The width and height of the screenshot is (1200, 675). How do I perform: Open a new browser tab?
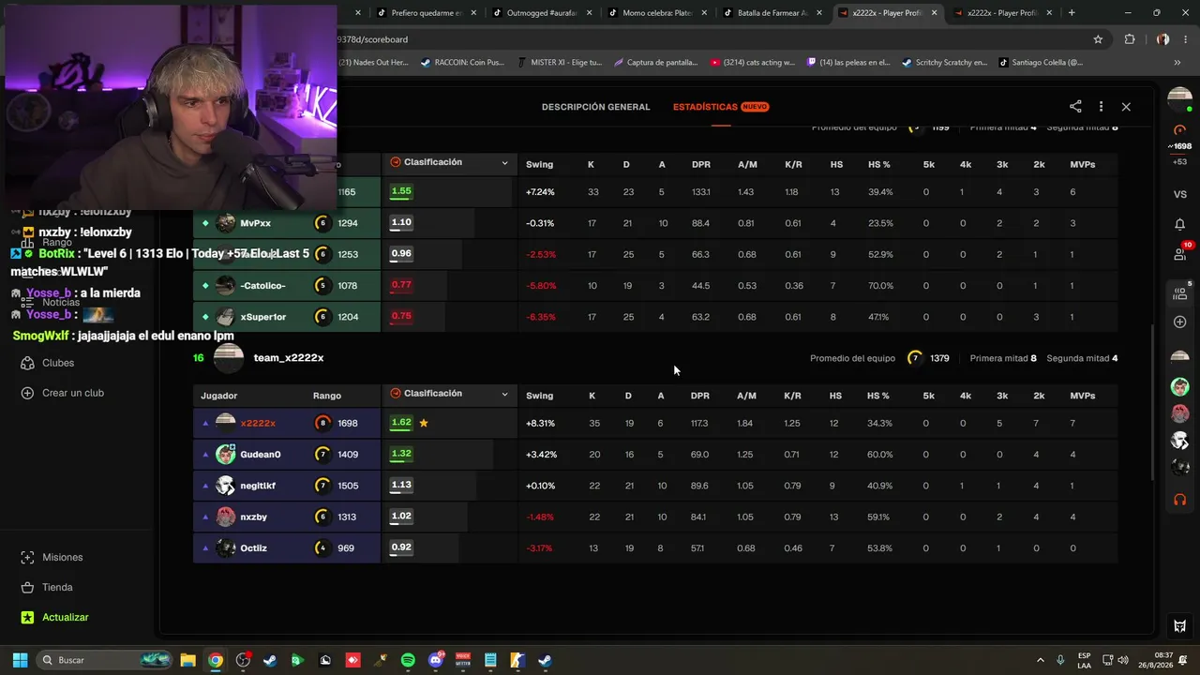(1072, 13)
